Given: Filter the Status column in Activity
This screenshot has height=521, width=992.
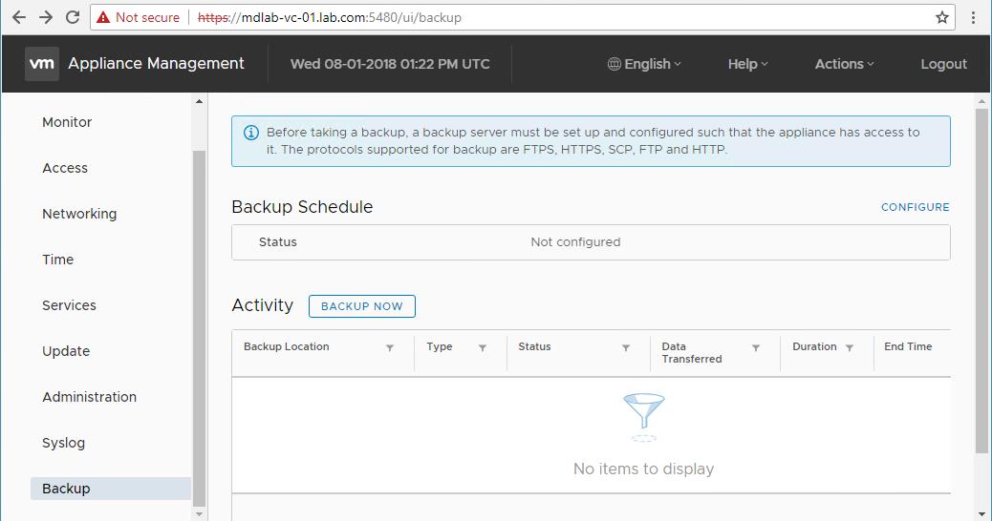Looking at the screenshot, I should click(x=626, y=348).
